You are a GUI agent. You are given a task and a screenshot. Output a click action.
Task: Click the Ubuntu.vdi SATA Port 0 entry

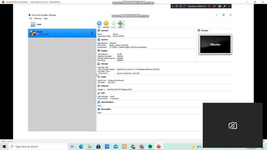coord(128,73)
